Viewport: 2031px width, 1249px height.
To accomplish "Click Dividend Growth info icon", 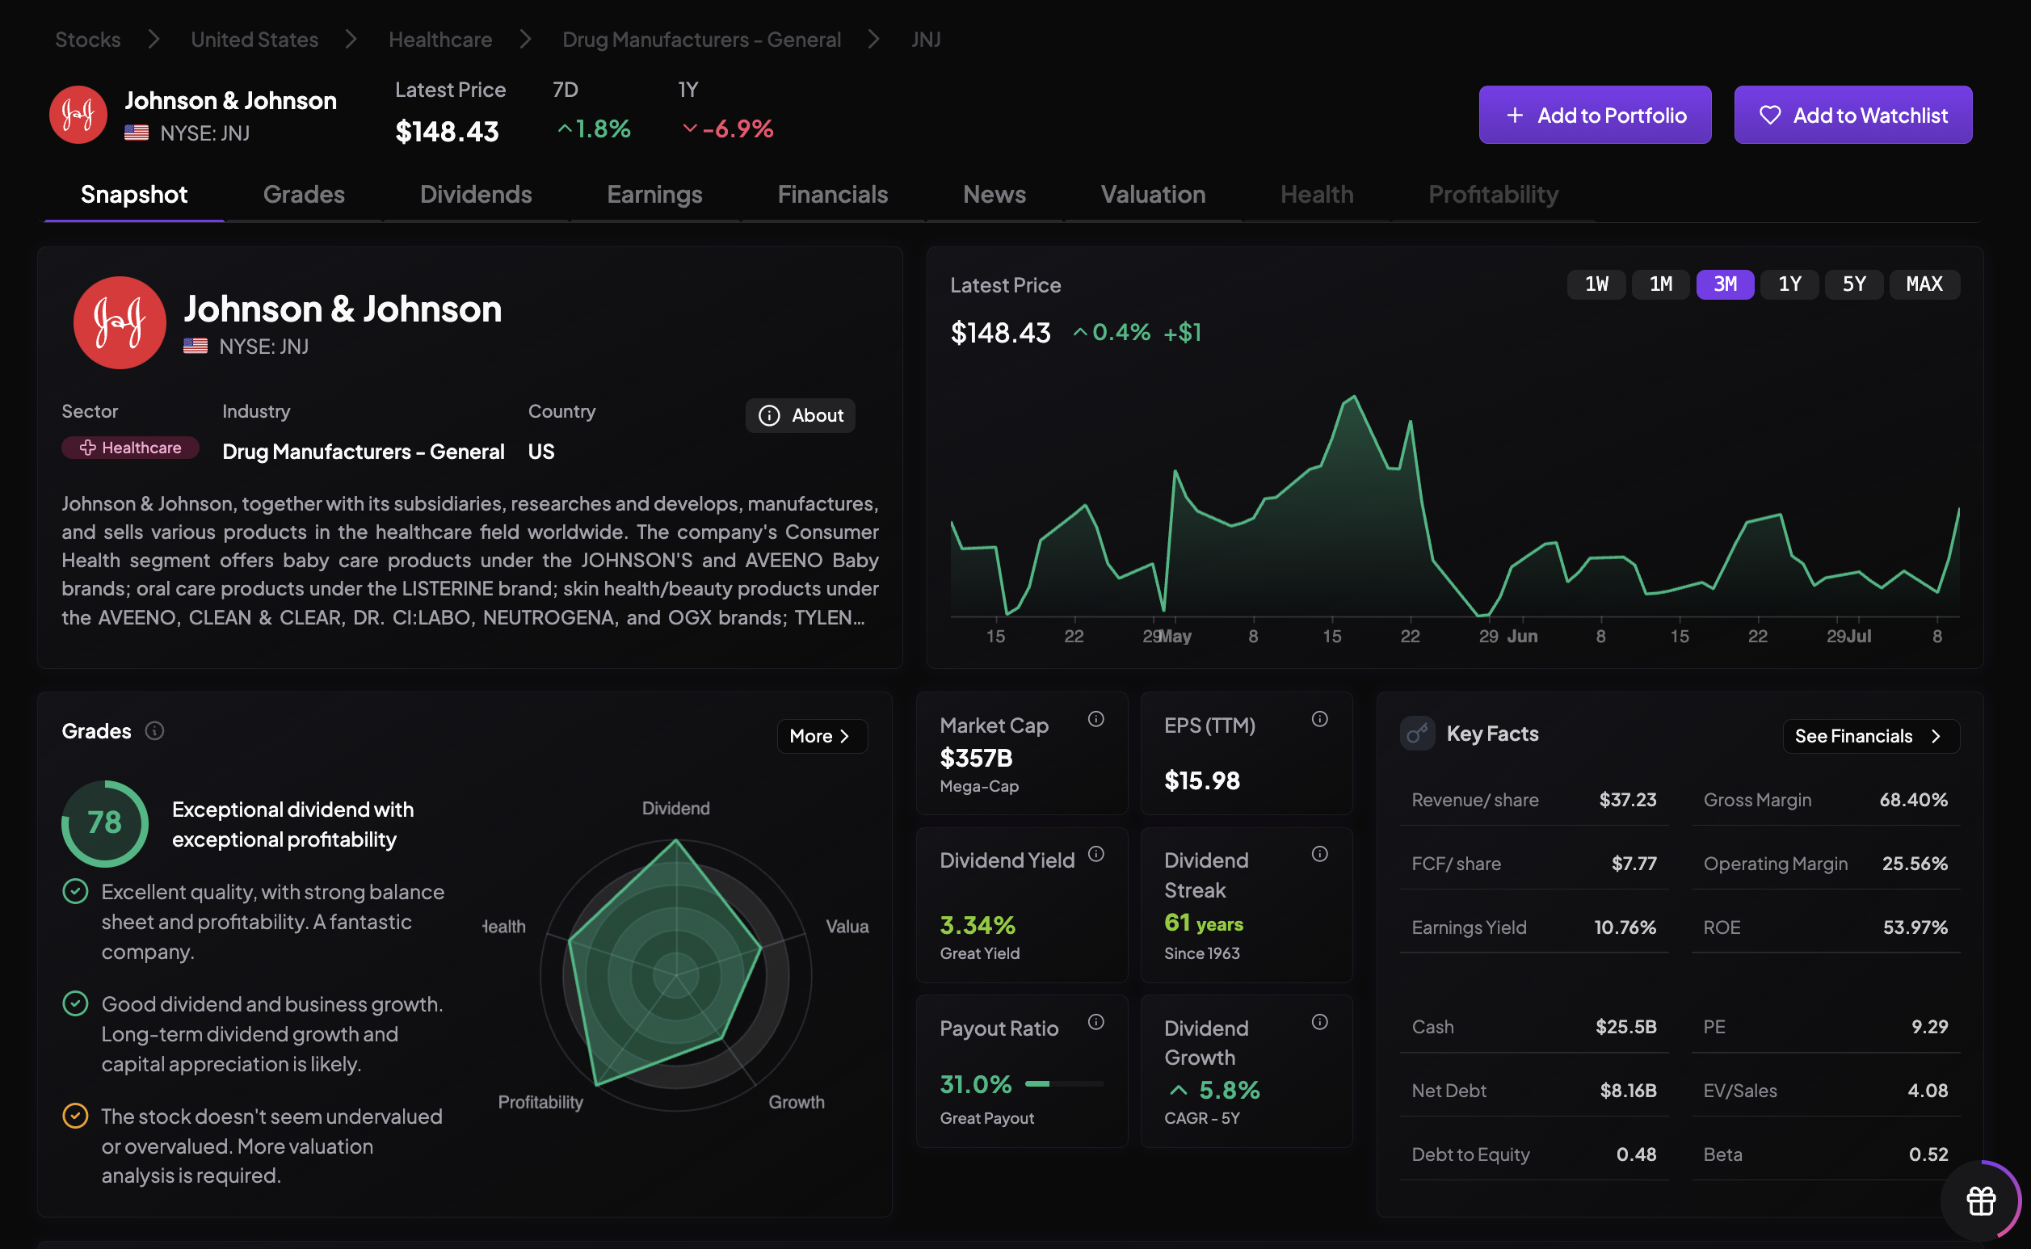I will click(1319, 1023).
